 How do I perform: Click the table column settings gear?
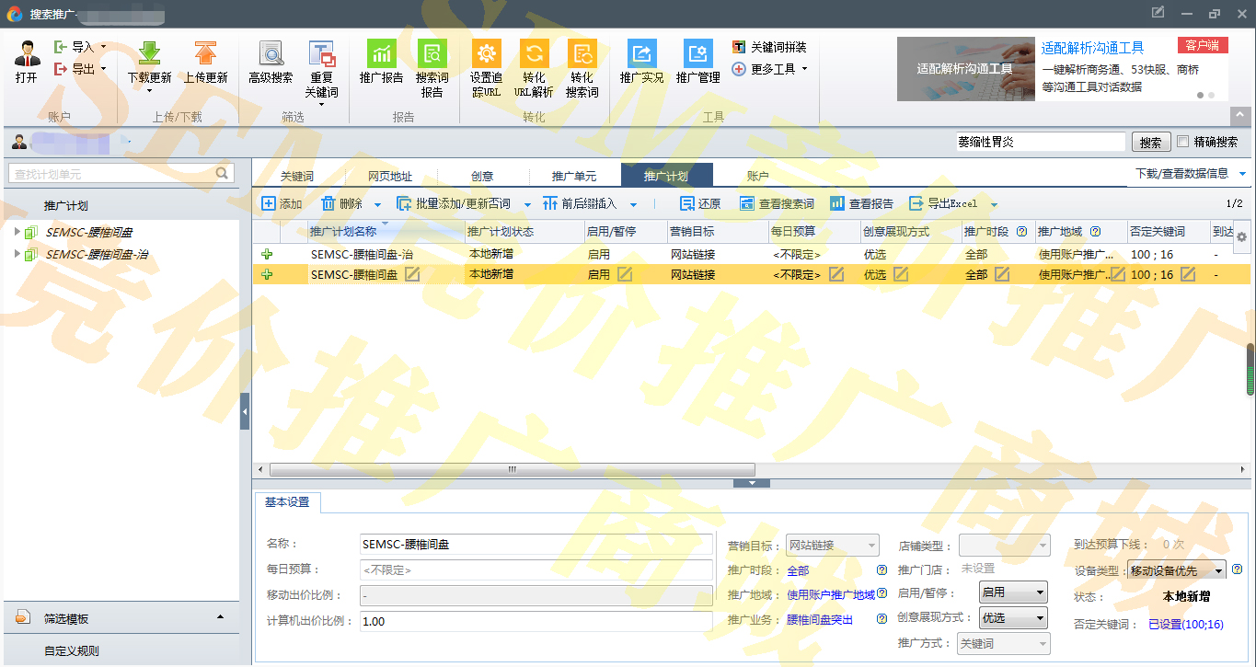click(x=1241, y=236)
